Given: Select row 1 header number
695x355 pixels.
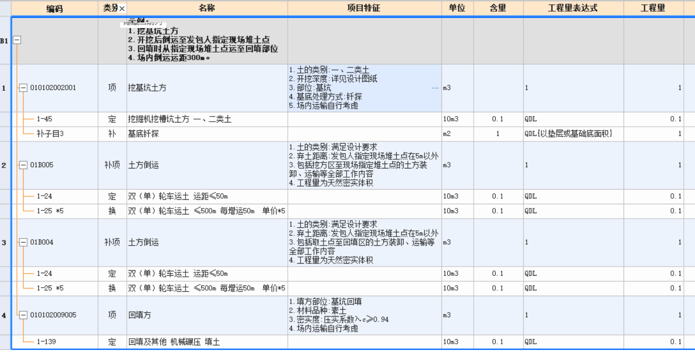Looking at the screenshot, I should [x=5, y=88].
